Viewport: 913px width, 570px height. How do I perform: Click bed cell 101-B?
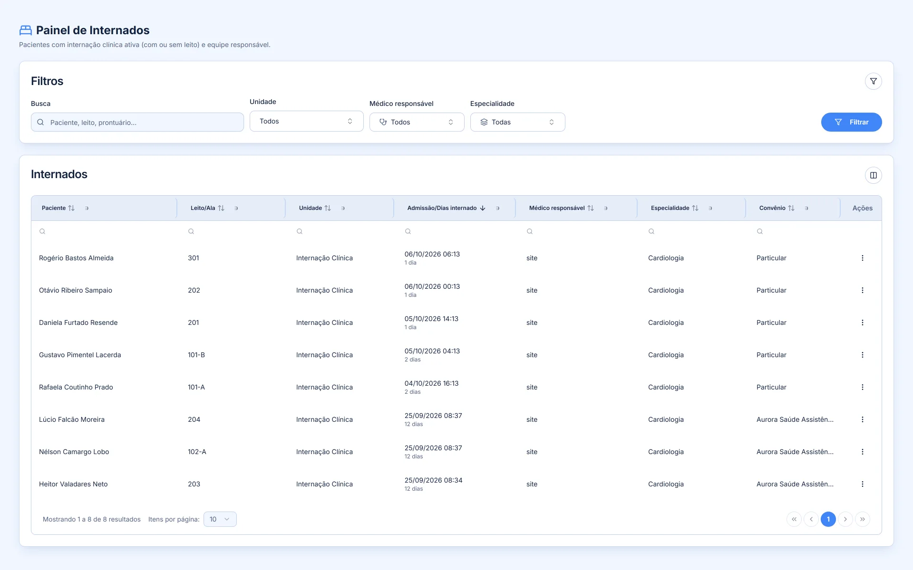(196, 355)
